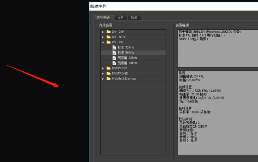Viewport: 258px width, 162px height.
Task: Click the 音频 1: 标准 line
Action: coord(188,133)
